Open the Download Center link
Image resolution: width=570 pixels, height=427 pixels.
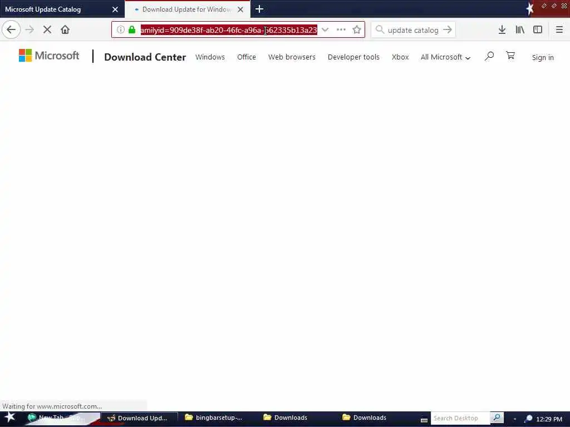[x=145, y=57]
